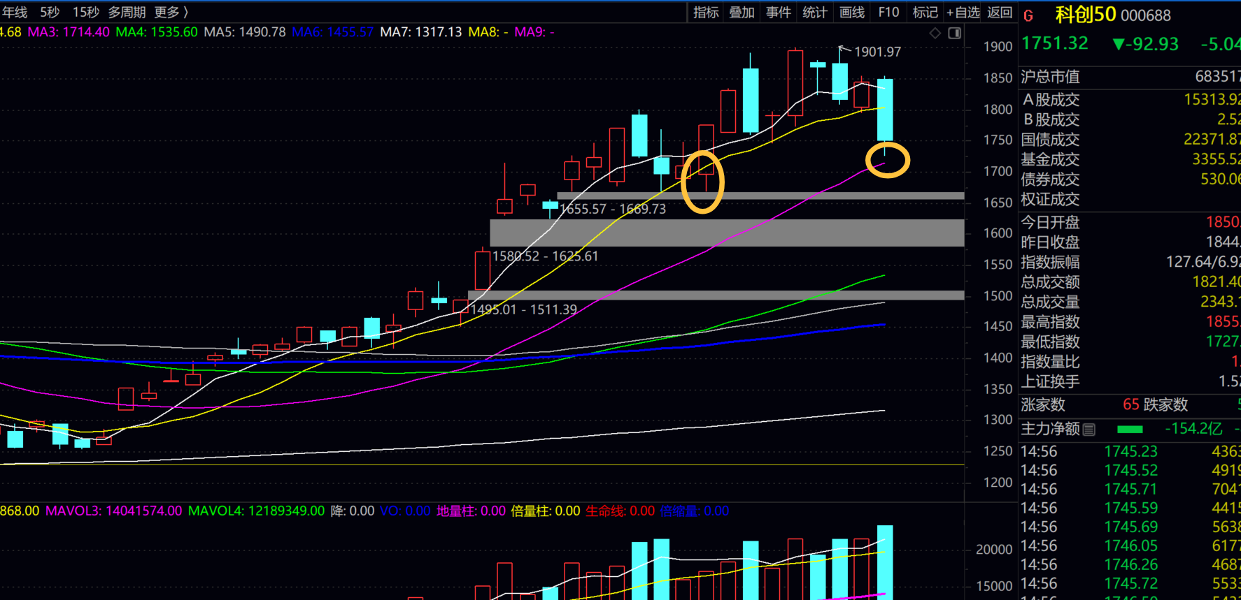Click the MA5: 1490.78 indicator label

(x=245, y=32)
